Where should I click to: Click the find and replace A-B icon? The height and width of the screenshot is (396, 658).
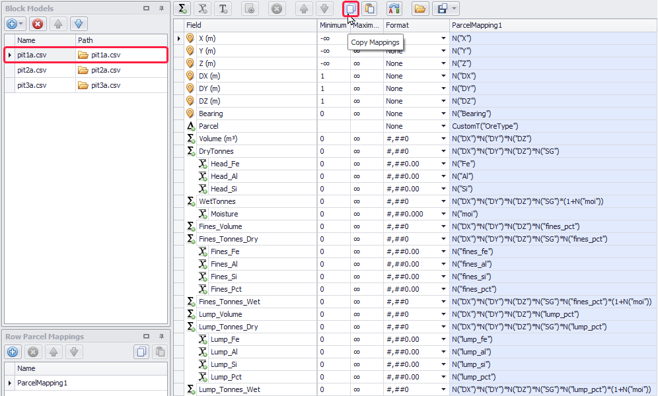pos(394,9)
